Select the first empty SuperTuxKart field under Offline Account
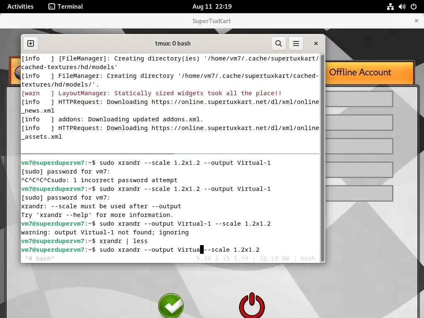The image size is (424, 318). tap(359, 99)
